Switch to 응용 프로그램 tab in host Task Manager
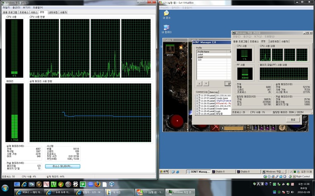 (x=10, y=12)
